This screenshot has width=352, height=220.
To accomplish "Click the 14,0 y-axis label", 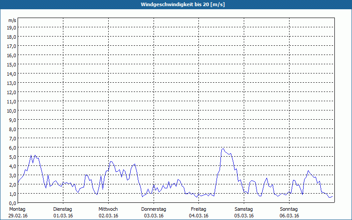I will point(12,74).
